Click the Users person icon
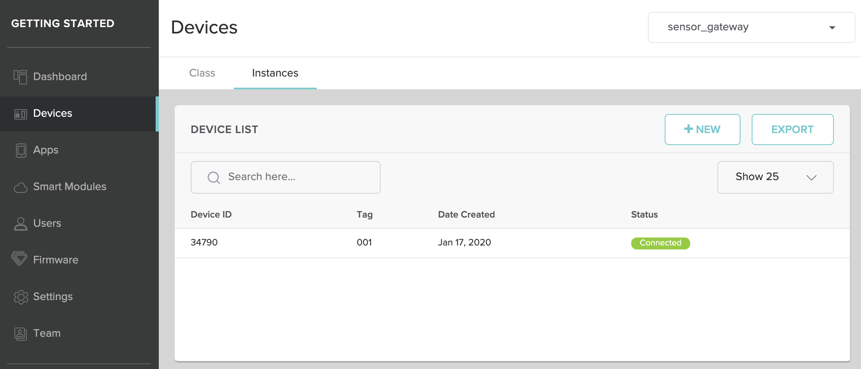 coord(20,224)
